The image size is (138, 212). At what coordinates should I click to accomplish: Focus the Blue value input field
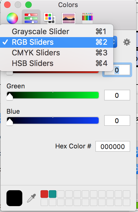[117, 120]
